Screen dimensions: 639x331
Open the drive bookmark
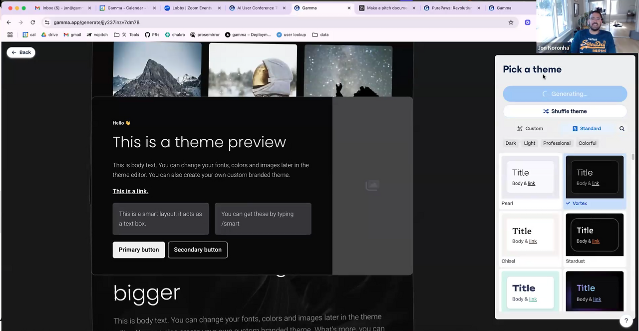click(49, 35)
